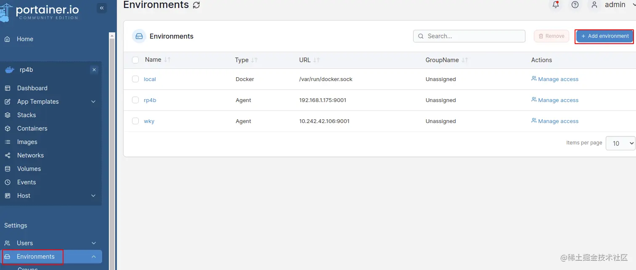Click the Sort arrows icon next to Name
The width and height of the screenshot is (636, 270).
coord(167,60)
